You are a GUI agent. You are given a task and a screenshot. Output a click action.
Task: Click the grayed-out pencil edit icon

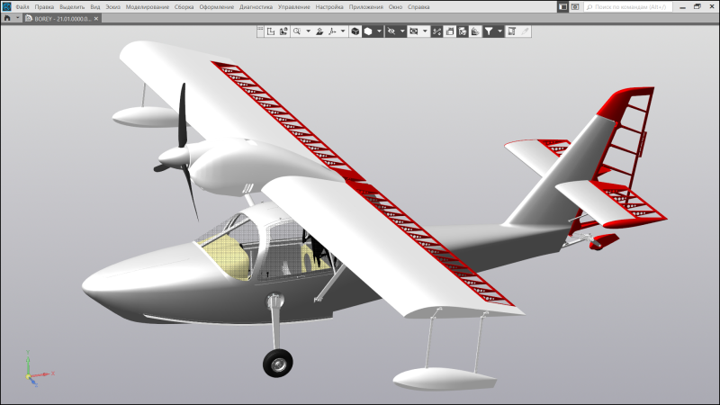(x=525, y=31)
